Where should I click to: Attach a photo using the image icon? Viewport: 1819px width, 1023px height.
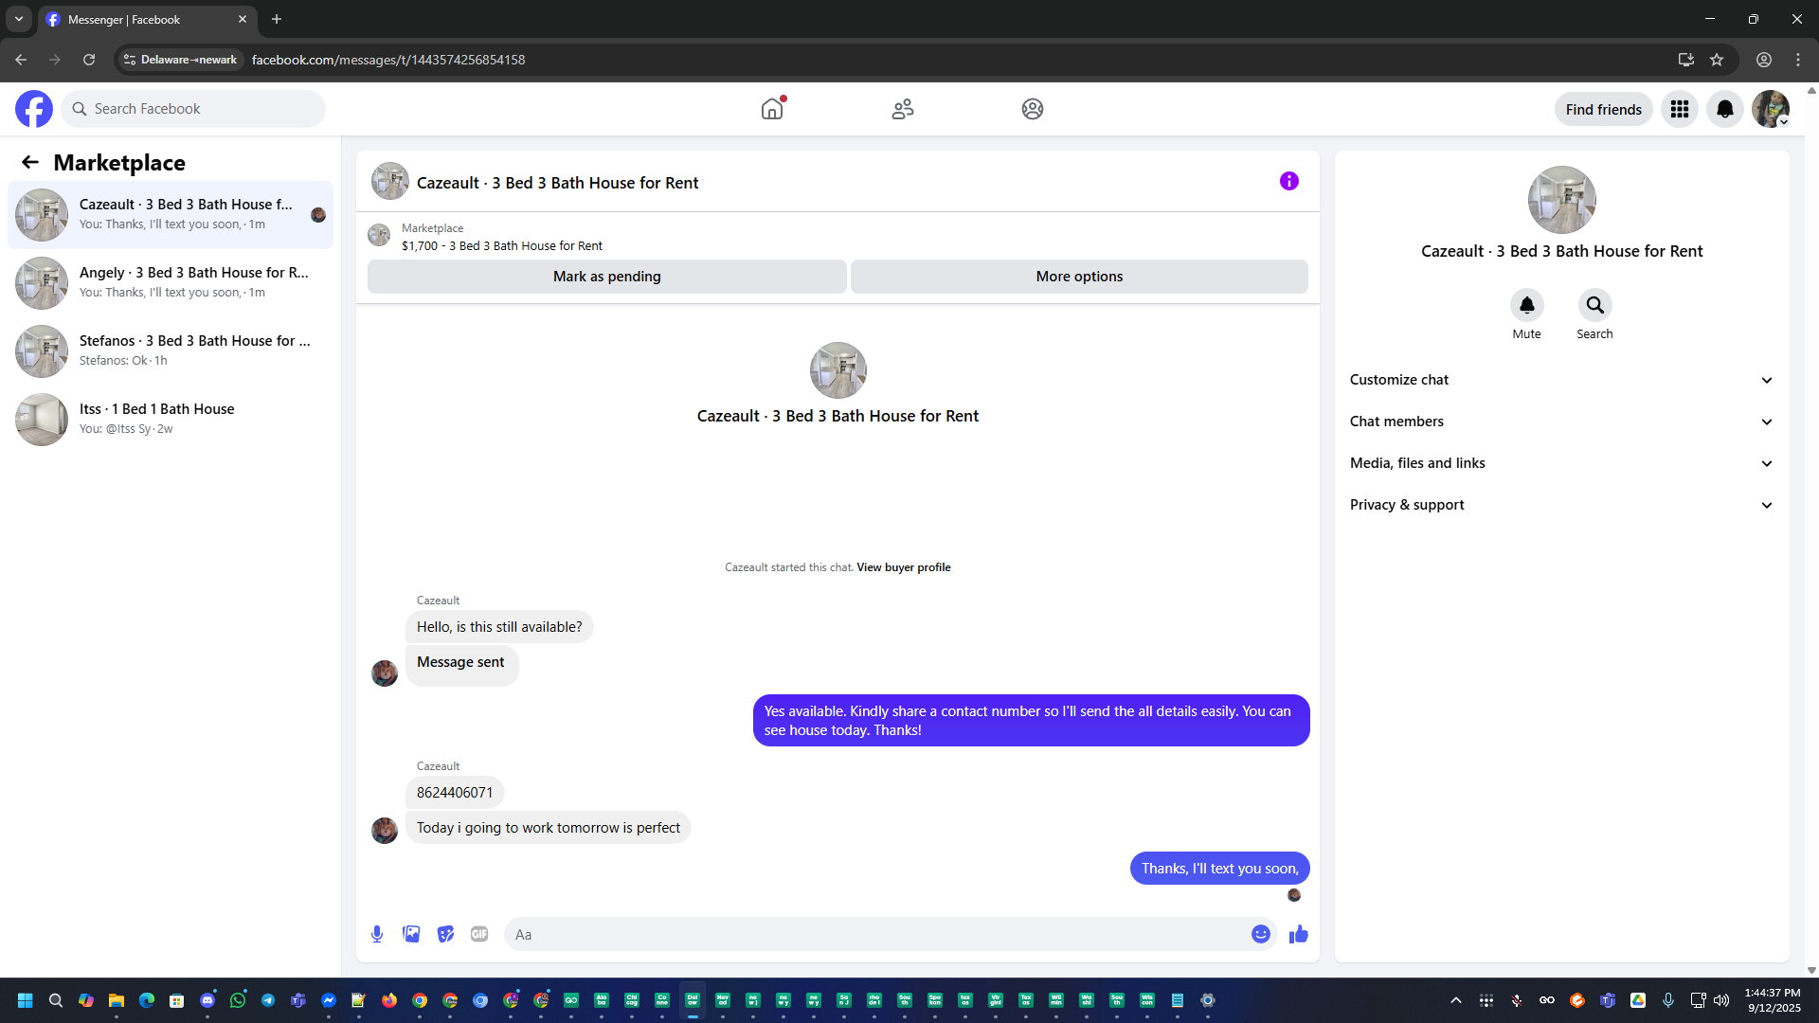click(411, 934)
